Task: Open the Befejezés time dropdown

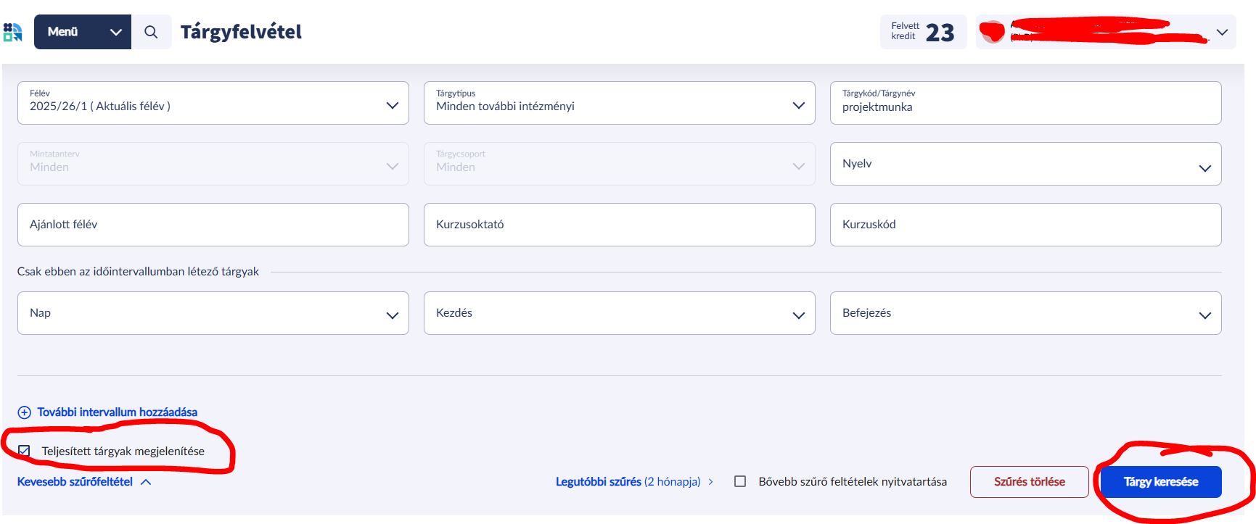Action: pyautogui.click(x=1025, y=313)
